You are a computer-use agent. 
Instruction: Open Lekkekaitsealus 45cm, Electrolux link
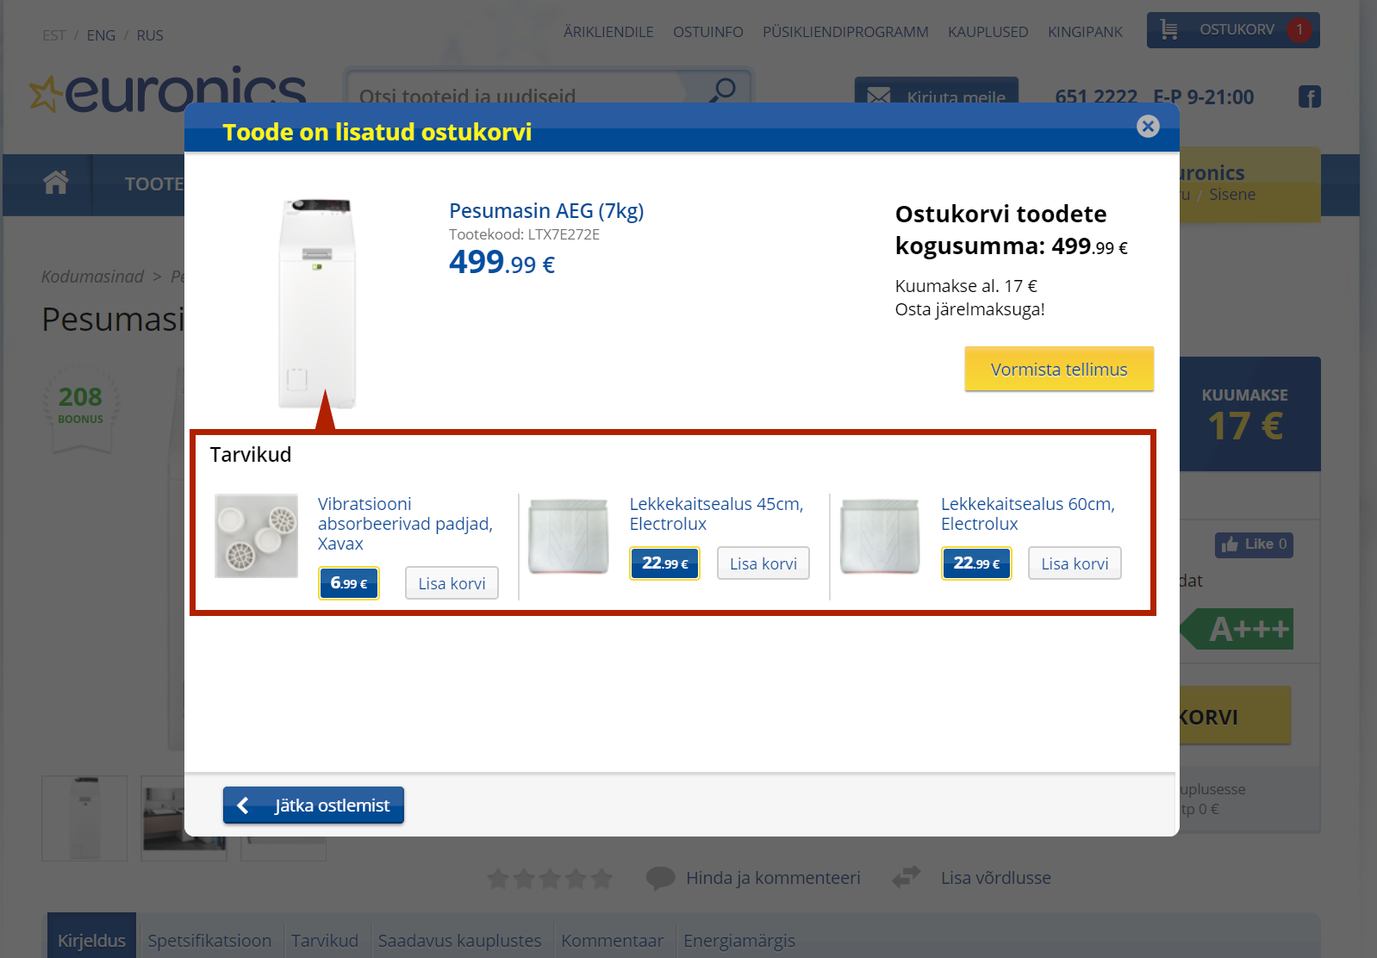716,514
